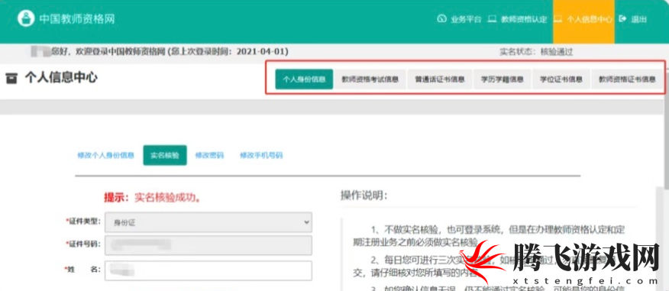Image resolution: width=669 pixels, height=291 pixels.
Task: Click the 实名状态: 核验通过 status text
Action: tap(536, 53)
